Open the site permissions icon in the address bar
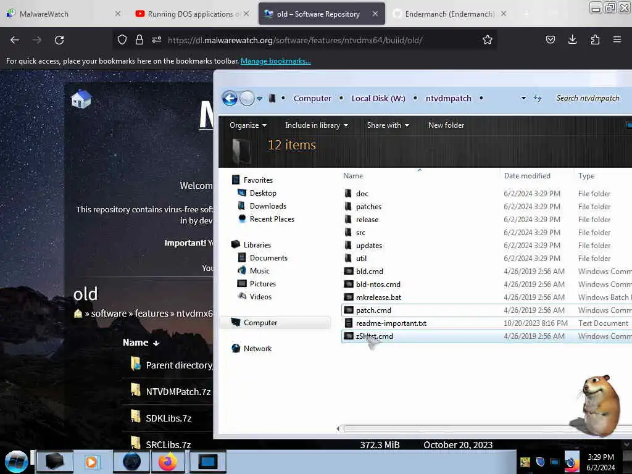Screen dimensions: 632x474 [157, 40]
